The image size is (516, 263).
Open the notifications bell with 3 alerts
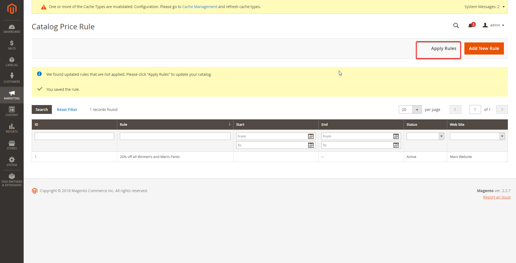click(x=471, y=26)
